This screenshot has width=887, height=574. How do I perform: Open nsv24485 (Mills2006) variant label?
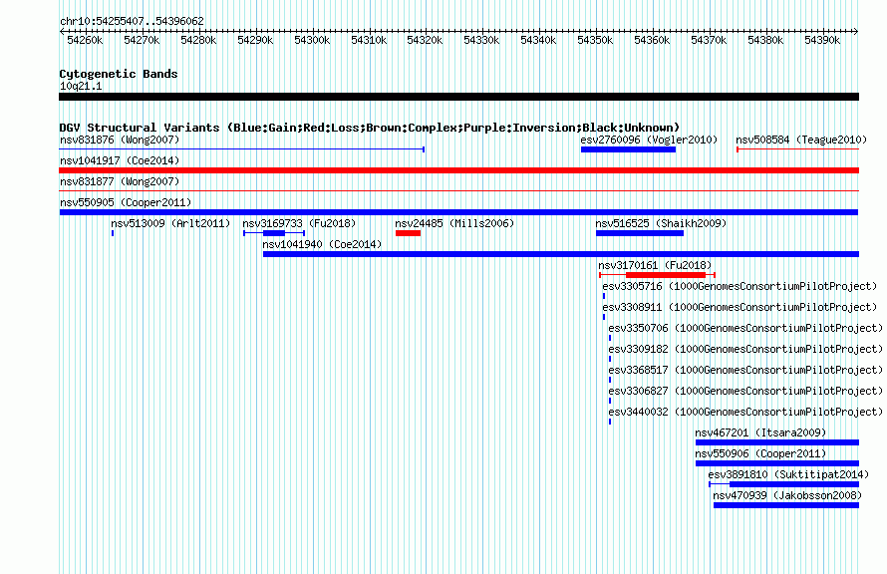tap(454, 223)
